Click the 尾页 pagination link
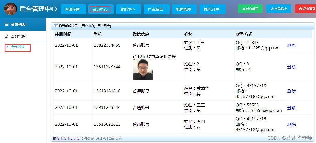Image resolution: width=316 pixels, height=143 pixels. click(x=77, y=138)
